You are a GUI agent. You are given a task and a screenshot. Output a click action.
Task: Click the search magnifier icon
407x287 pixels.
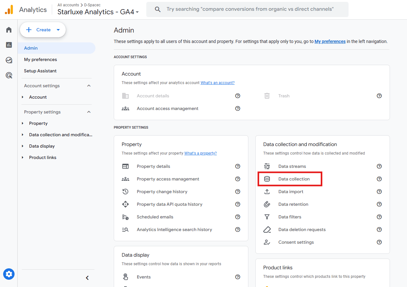[x=158, y=9]
